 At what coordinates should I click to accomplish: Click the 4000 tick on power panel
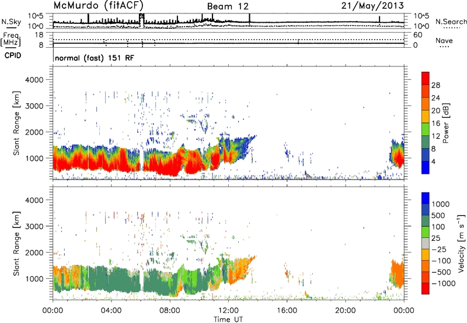click(x=34, y=80)
